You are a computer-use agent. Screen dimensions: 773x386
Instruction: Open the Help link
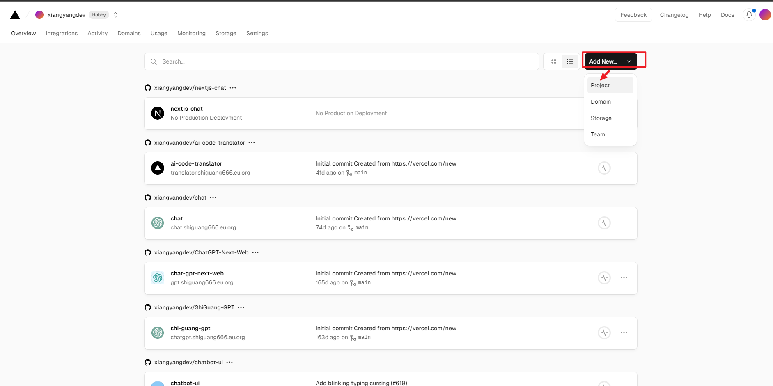pyautogui.click(x=704, y=15)
